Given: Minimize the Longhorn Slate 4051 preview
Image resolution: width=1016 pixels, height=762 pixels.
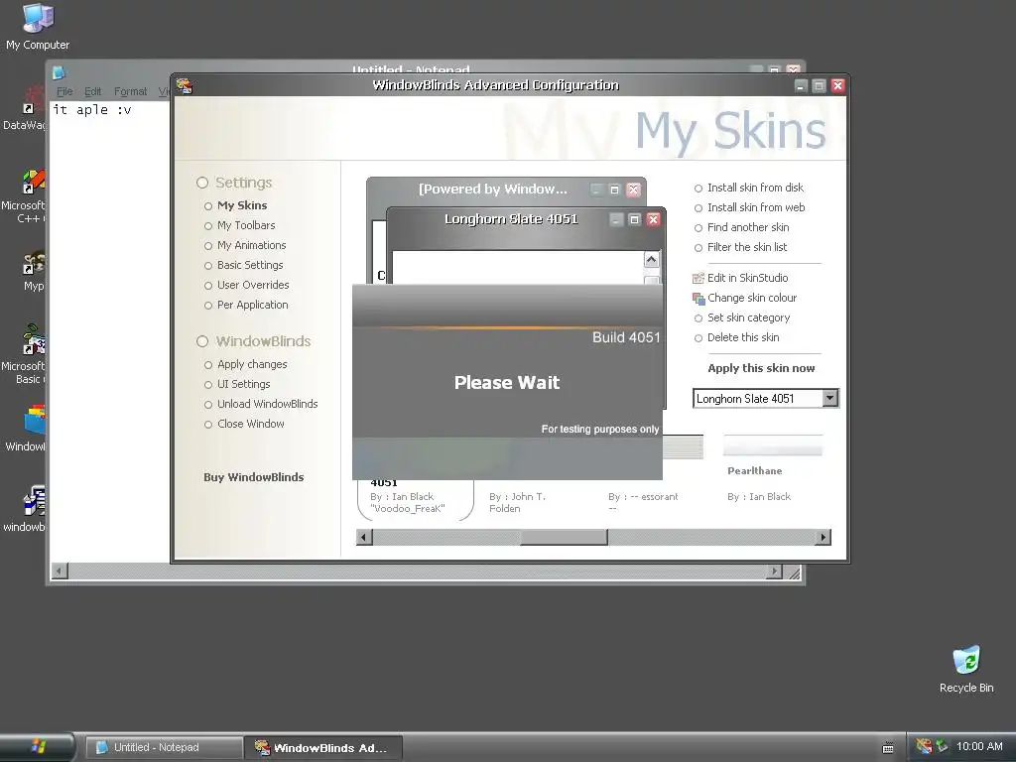Looking at the screenshot, I should point(616,219).
